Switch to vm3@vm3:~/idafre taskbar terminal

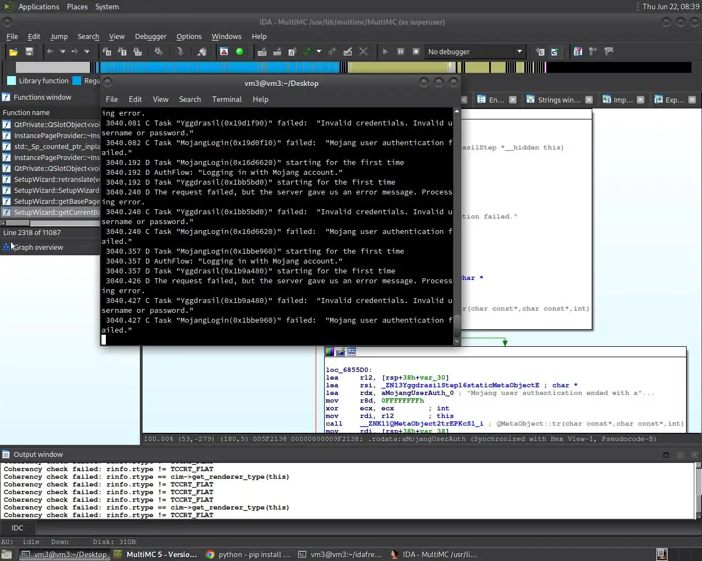coord(340,554)
